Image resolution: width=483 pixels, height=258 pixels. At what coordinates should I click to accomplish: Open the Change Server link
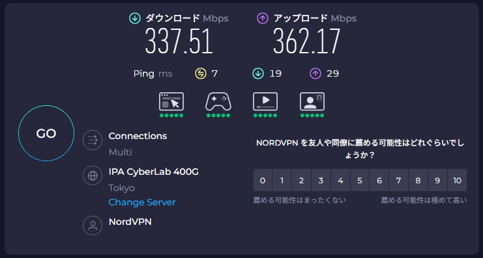[x=142, y=202]
